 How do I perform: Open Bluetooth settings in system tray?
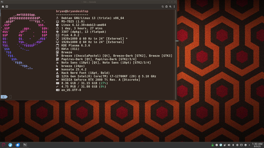(233, 145)
